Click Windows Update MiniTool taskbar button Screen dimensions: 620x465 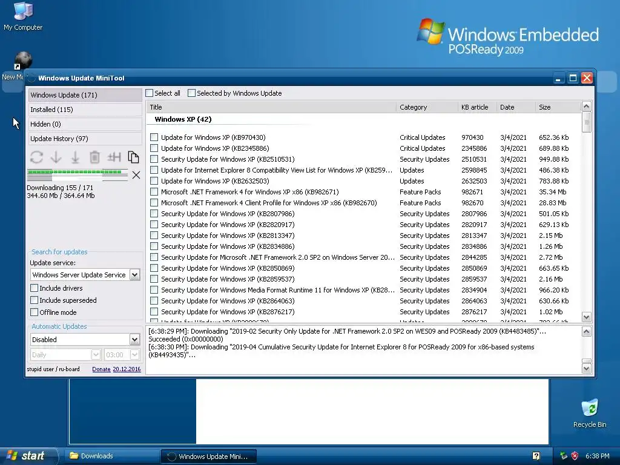[x=208, y=457]
